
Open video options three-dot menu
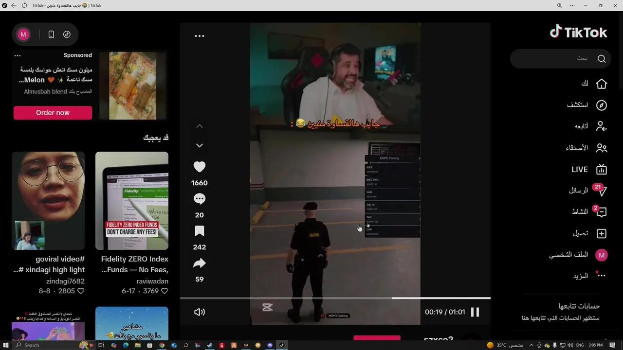200,36
